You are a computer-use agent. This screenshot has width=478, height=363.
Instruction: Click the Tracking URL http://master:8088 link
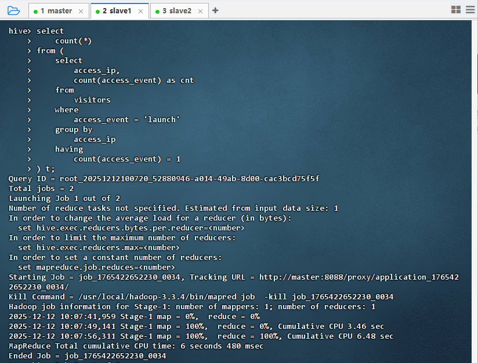click(x=359, y=277)
